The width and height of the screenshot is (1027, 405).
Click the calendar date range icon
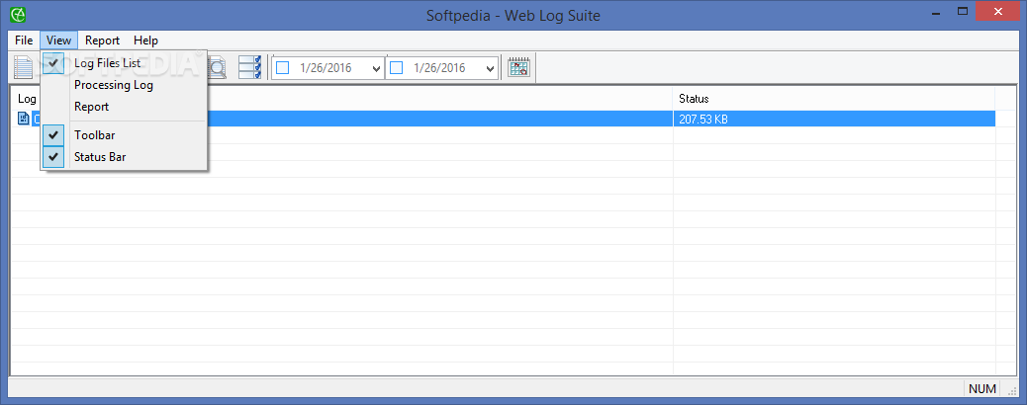(x=518, y=67)
